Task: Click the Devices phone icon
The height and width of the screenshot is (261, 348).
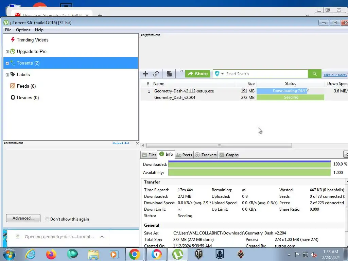Action: pyautogui.click(x=13, y=98)
